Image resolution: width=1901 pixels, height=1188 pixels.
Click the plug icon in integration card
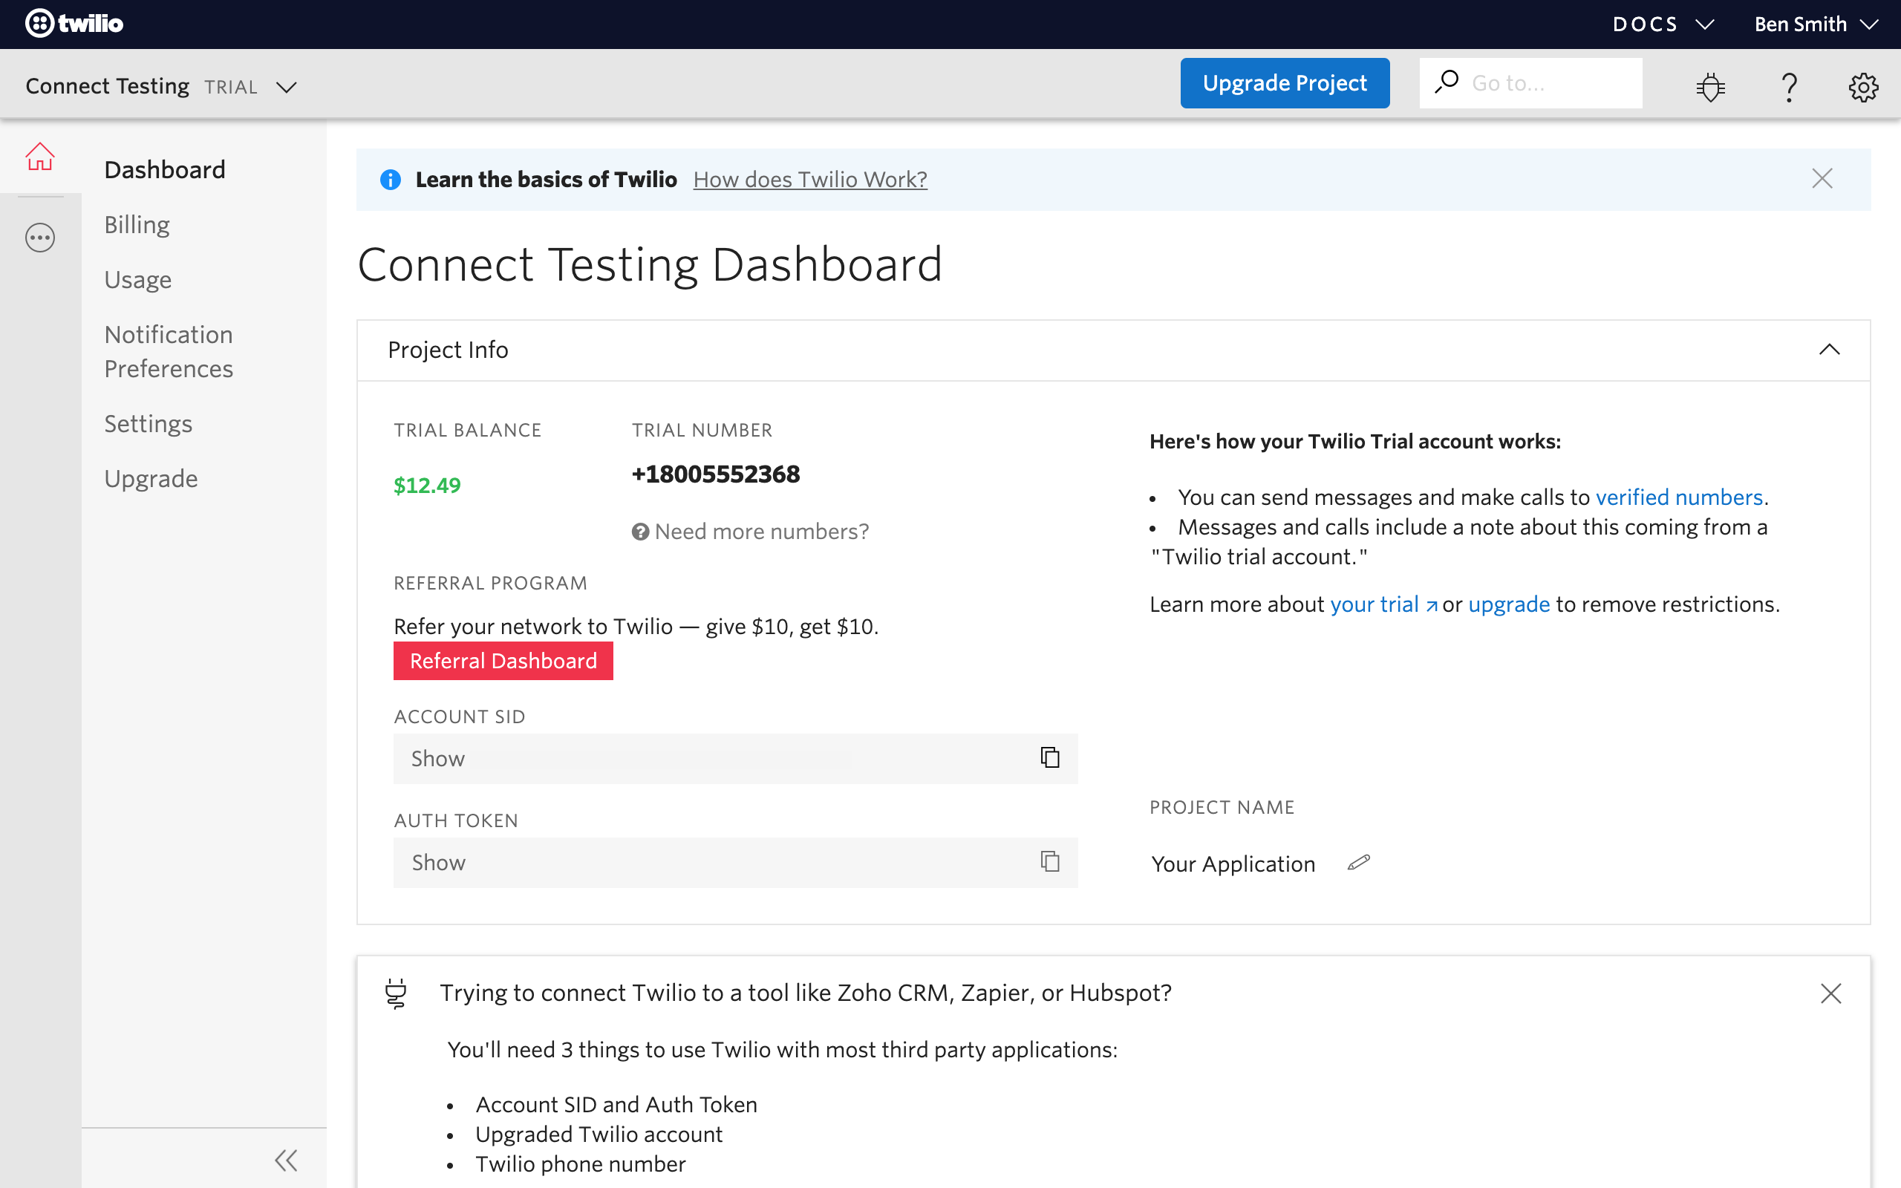click(x=396, y=993)
